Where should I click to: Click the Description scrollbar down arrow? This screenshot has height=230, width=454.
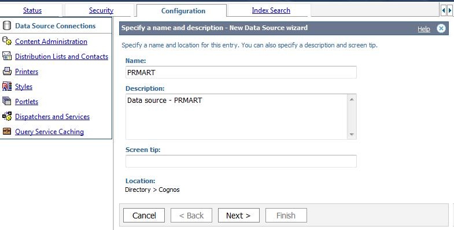pos(352,135)
